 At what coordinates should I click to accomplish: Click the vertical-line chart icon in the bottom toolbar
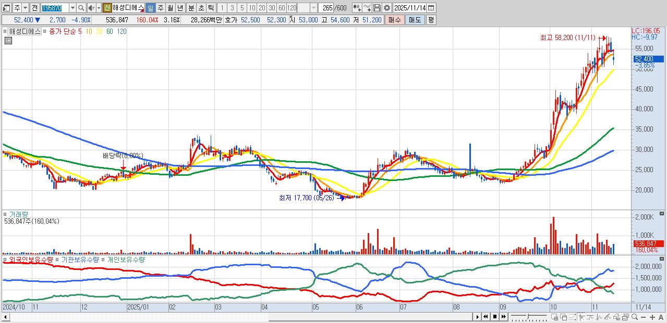[x=599, y=317]
